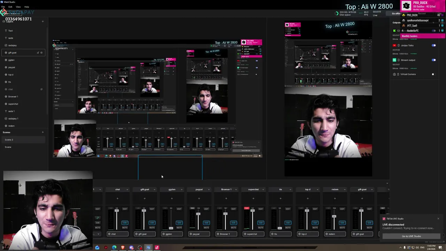Viewport: 446px width, 251px height.
Task: Click the Kick platform output icon
Action: point(394,31)
